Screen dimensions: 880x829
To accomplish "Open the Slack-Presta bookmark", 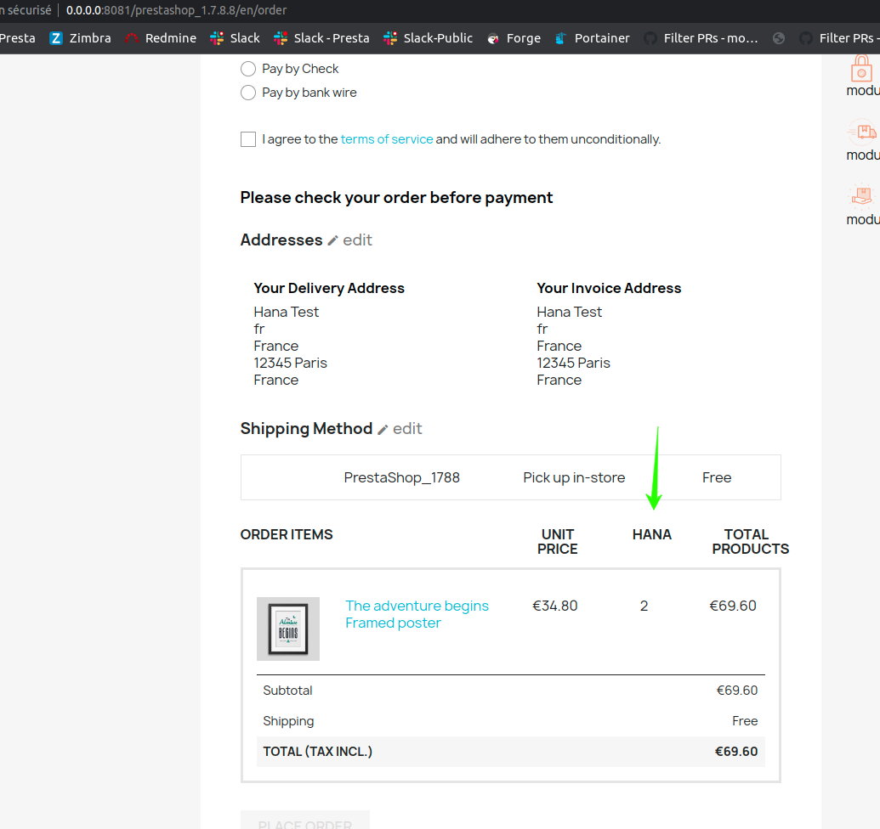I will click(321, 37).
